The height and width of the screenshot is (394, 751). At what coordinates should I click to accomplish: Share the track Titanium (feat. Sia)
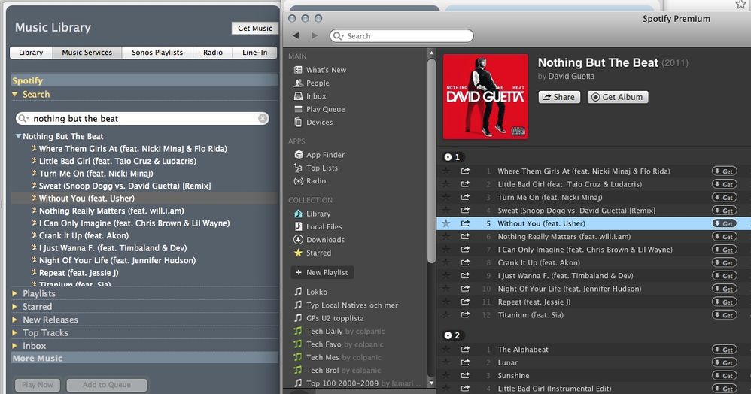(465, 314)
